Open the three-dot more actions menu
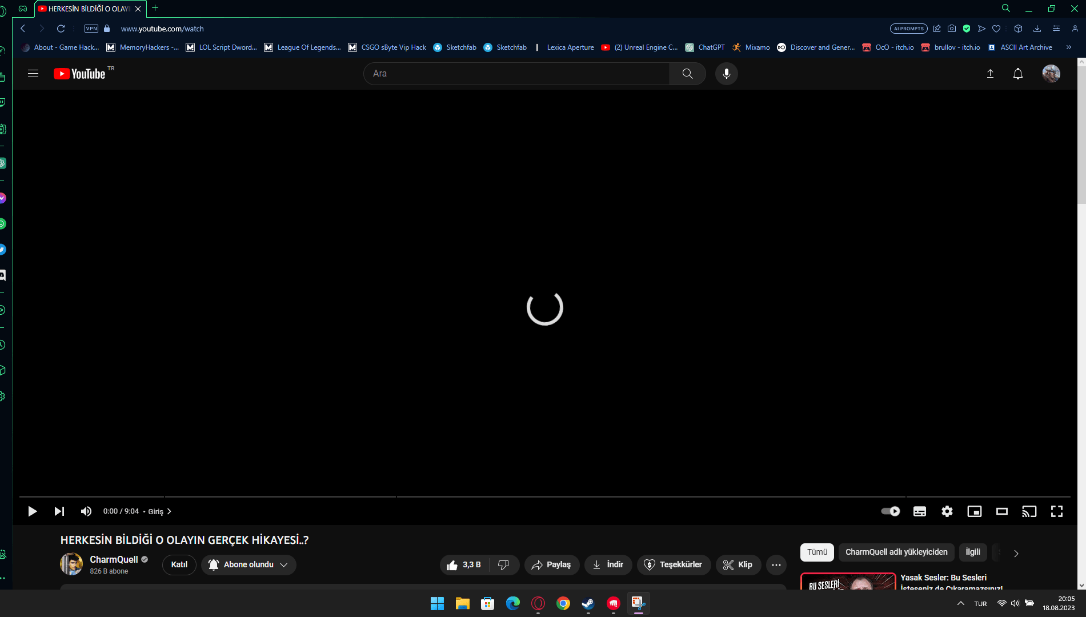1086x617 pixels. click(x=776, y=564)
